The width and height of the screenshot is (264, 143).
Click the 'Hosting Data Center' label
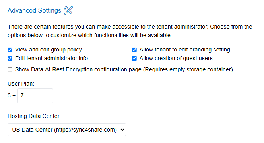33,116
